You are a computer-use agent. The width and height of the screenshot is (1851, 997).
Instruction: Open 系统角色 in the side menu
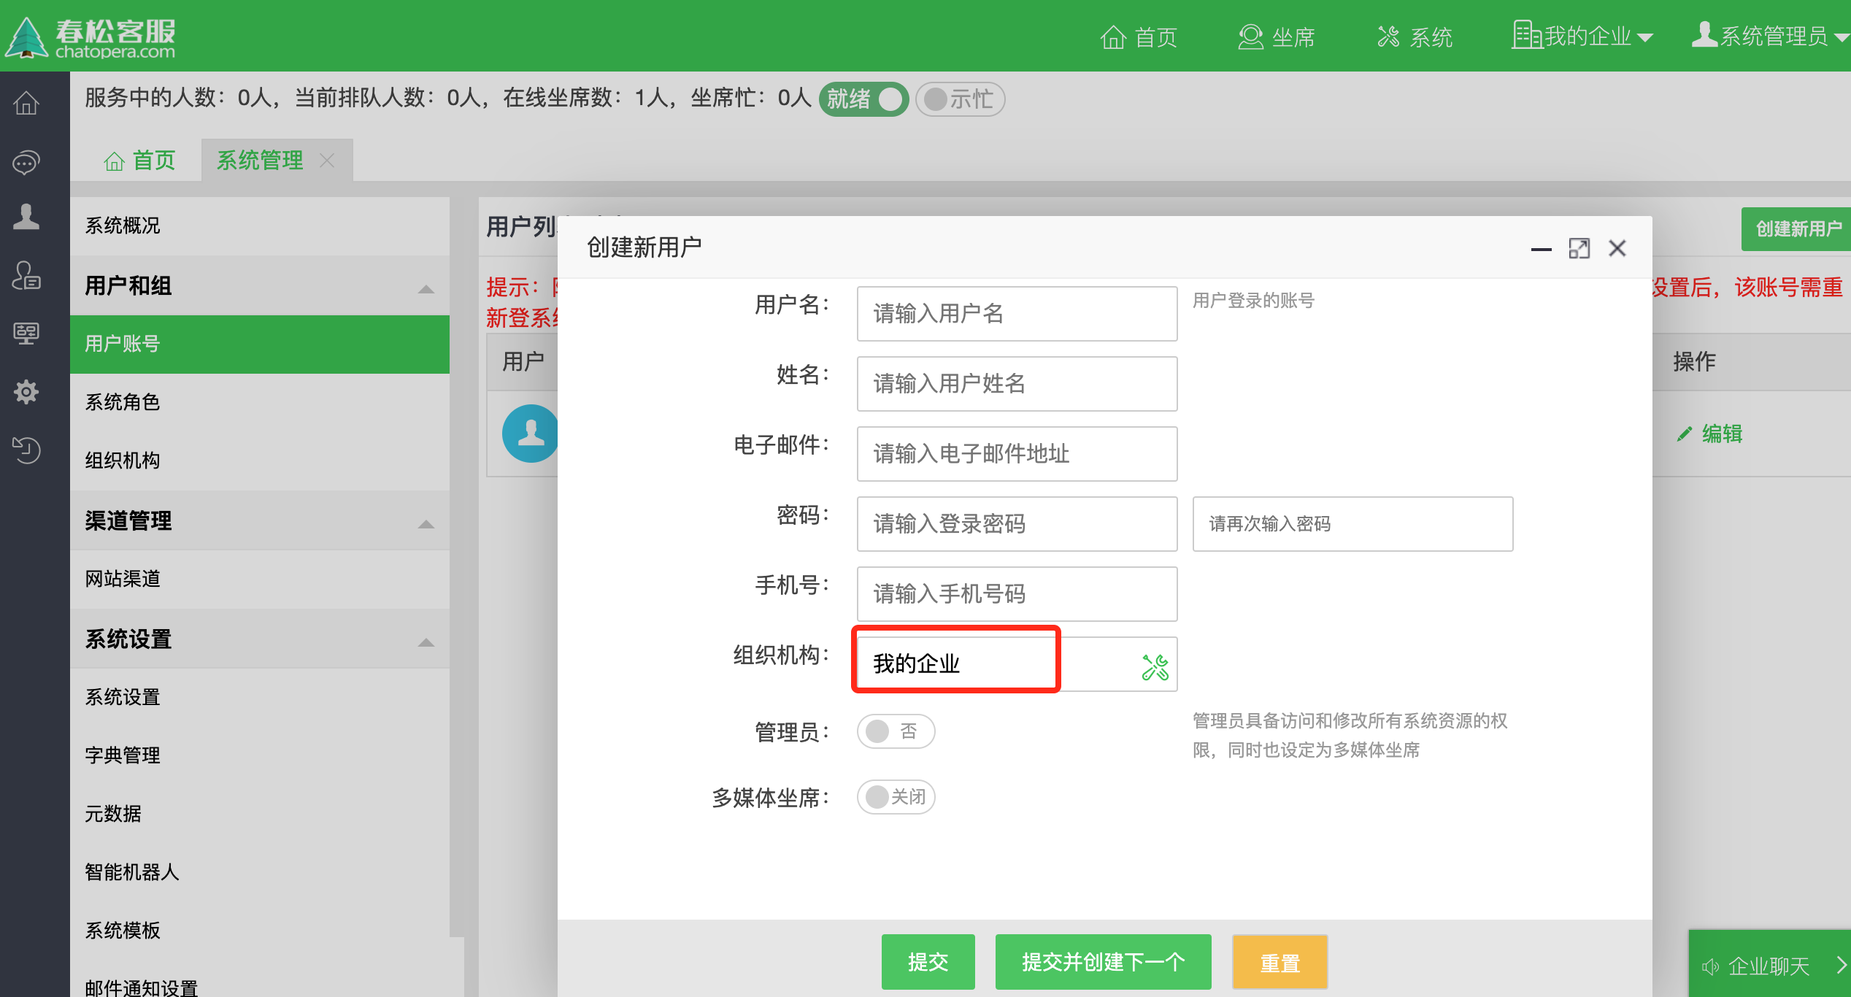259,402
